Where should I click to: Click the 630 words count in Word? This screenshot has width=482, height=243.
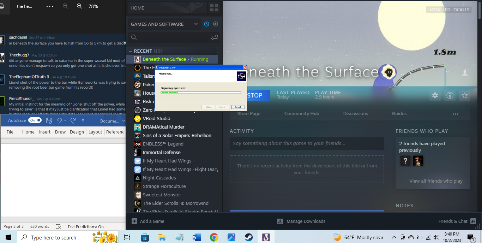point(40,226)
